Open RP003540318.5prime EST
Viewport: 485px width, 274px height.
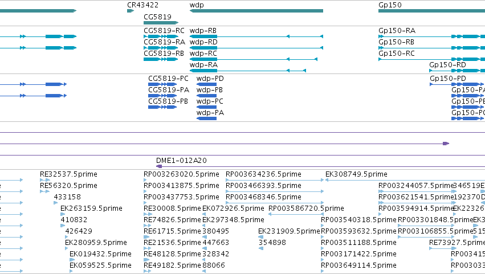tap(323, 226)
